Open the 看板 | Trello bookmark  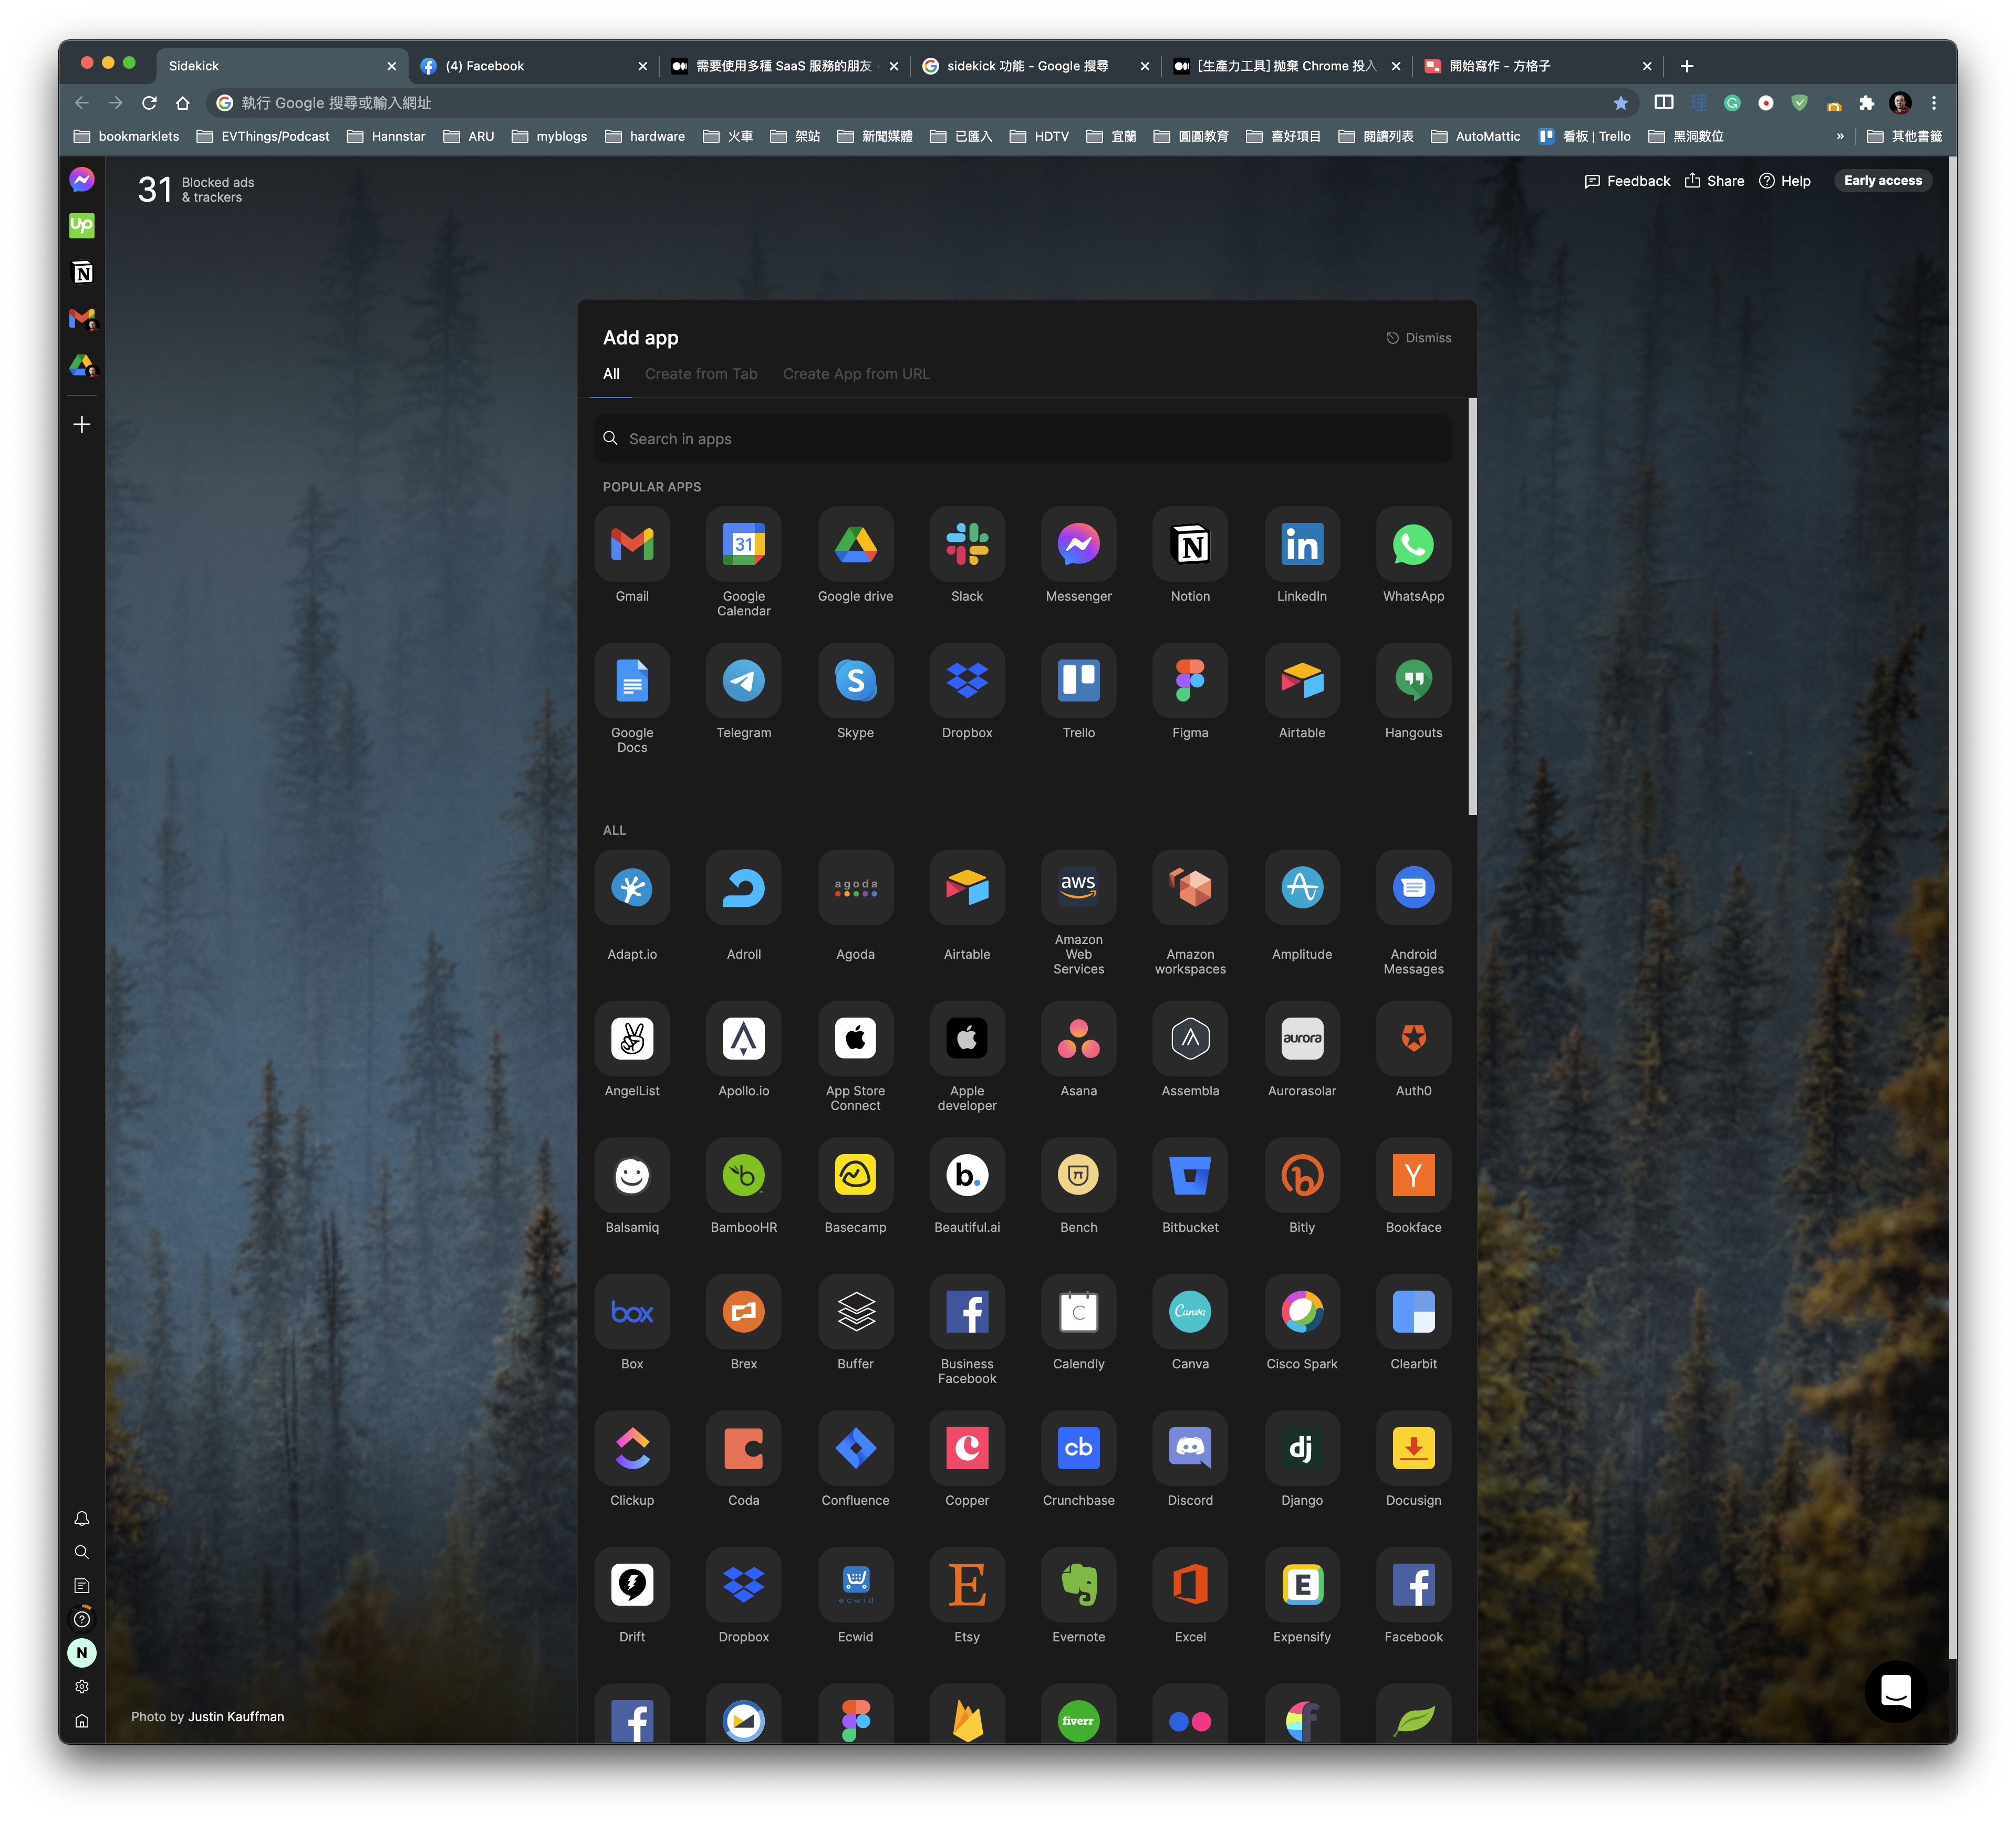click(1584, 136)
